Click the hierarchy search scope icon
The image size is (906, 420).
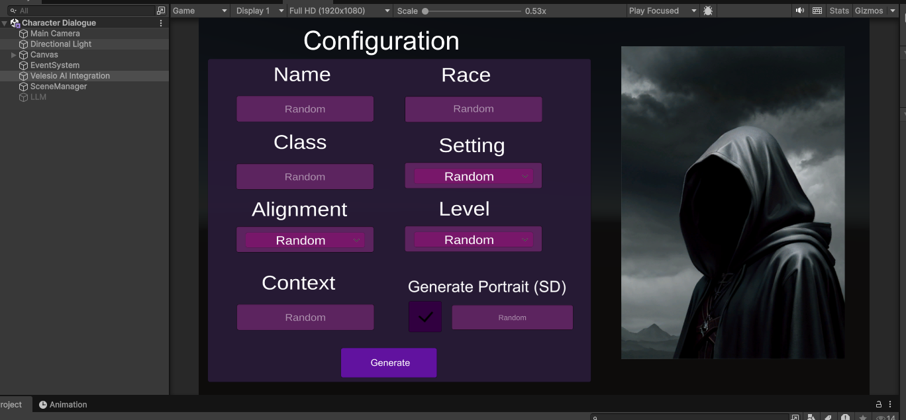(161, 11)
